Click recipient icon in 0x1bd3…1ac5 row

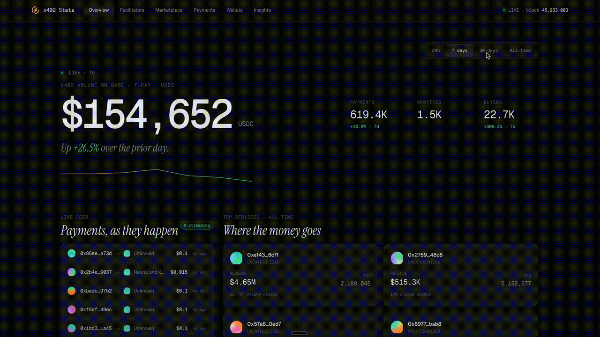127,328
